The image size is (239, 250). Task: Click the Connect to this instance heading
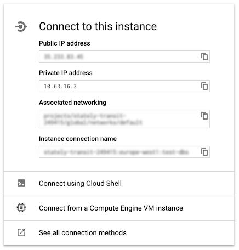98,26
